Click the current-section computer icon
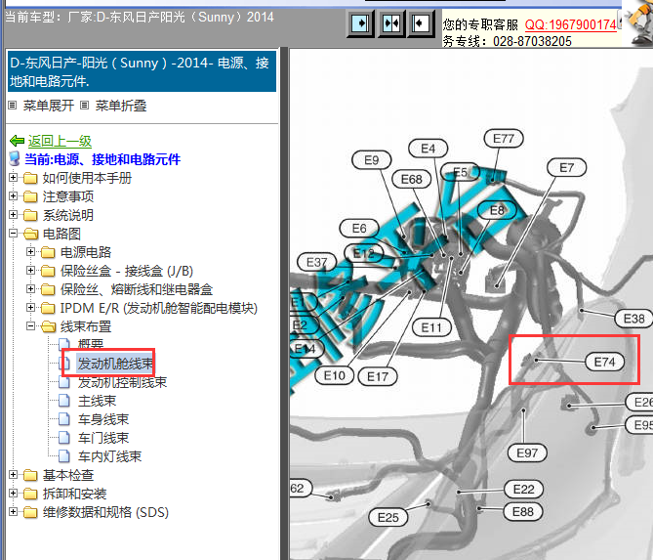Image resolution: width=653 pixels, height=560 pixels. point(15,159)
